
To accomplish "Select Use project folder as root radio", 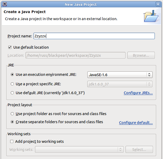I will 12,114.
